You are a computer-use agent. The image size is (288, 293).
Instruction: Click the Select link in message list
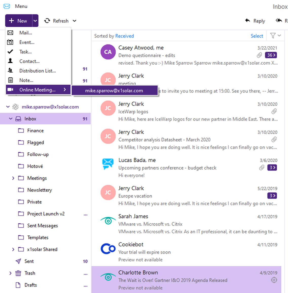point(257,36)
